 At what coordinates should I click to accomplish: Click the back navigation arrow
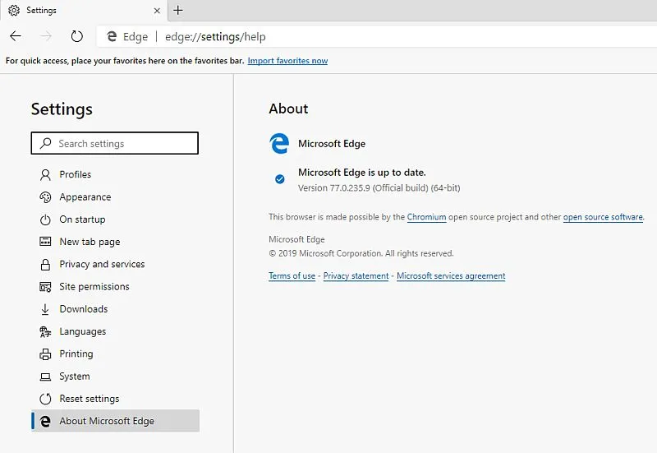click(16, 36)
